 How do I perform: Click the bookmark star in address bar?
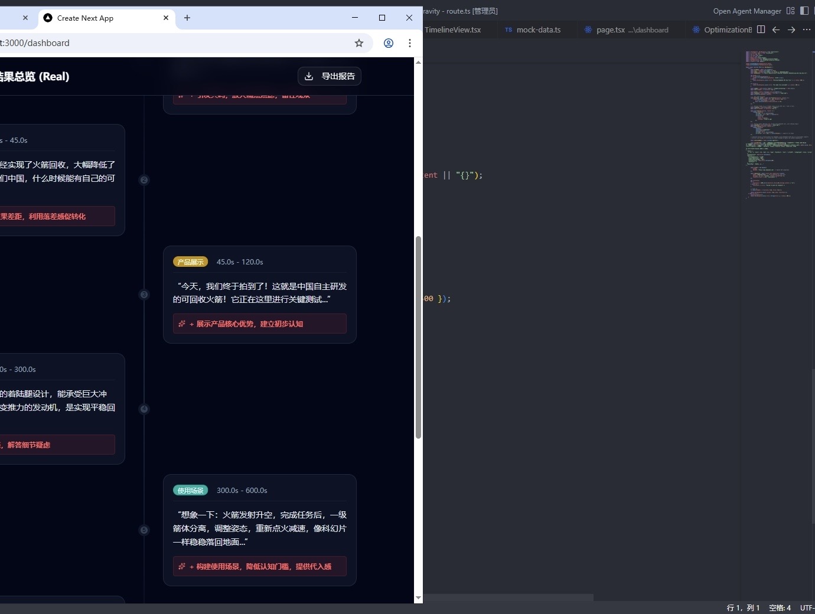(358, 43)
